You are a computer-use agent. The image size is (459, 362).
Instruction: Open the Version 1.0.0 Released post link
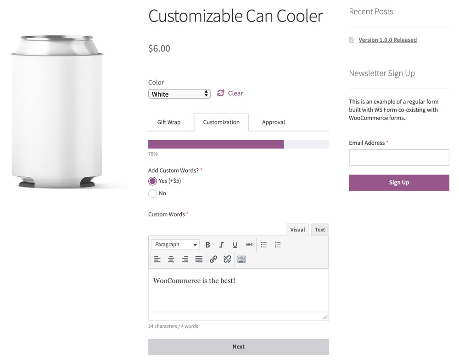coord(387,40)
